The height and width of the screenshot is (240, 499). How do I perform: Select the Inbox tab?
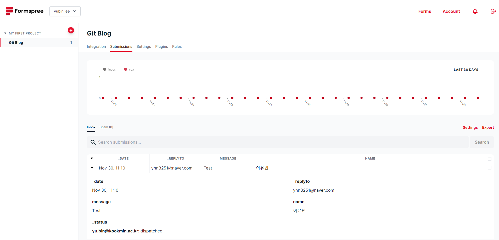point(91,127)
